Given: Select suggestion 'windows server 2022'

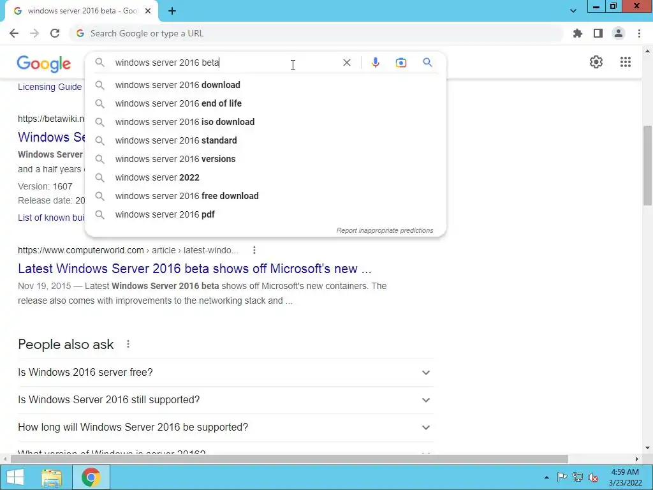Looking at the screenshot, I should pyautogui.click(x=265, y=177).
